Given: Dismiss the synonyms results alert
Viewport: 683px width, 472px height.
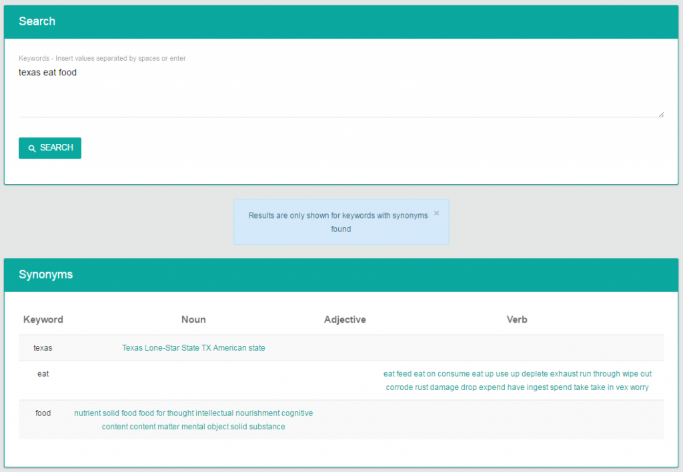Looking at the screenshot, I should point(436,213).
